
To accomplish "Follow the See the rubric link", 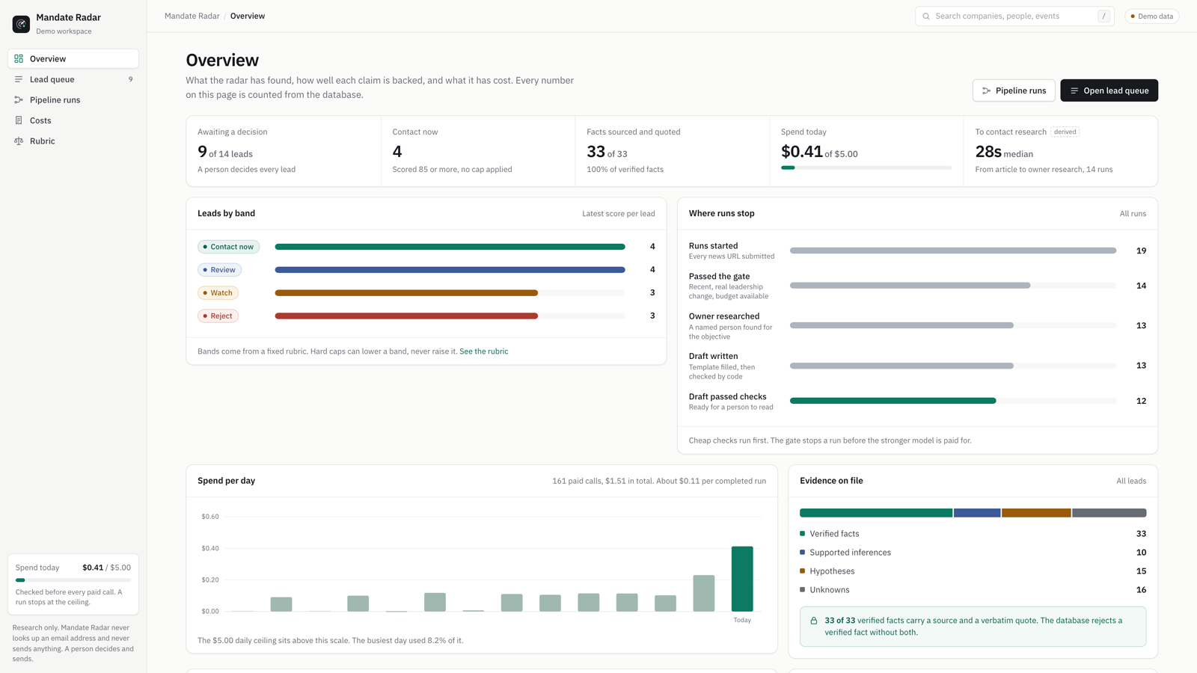I will point(483,351).
